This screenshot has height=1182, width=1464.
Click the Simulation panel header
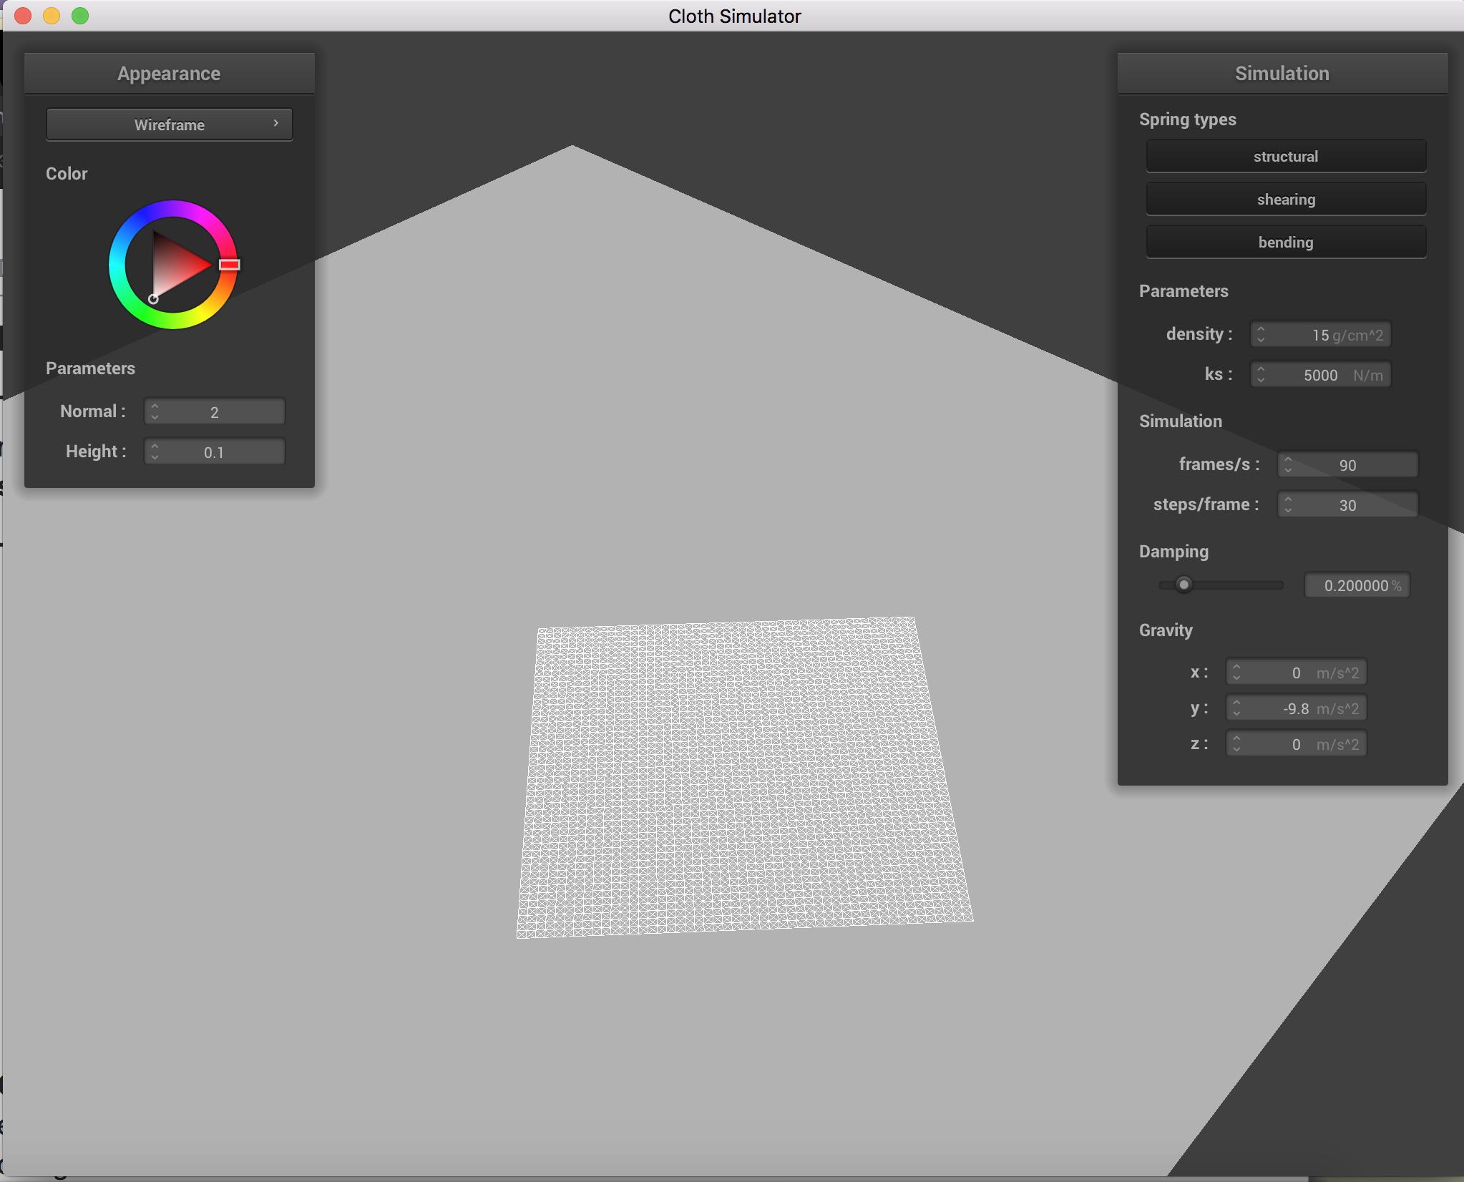click(1282, 74)
